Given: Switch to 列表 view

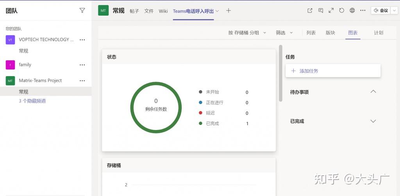Looking at the screenshot, I should coord(311,33).
